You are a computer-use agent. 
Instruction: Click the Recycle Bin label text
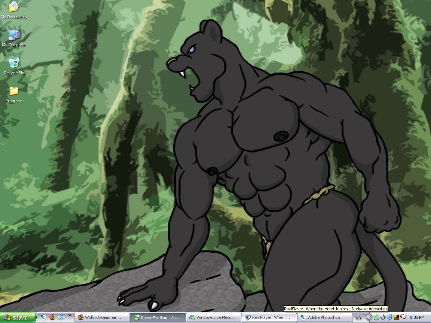(x=14, y=73)
